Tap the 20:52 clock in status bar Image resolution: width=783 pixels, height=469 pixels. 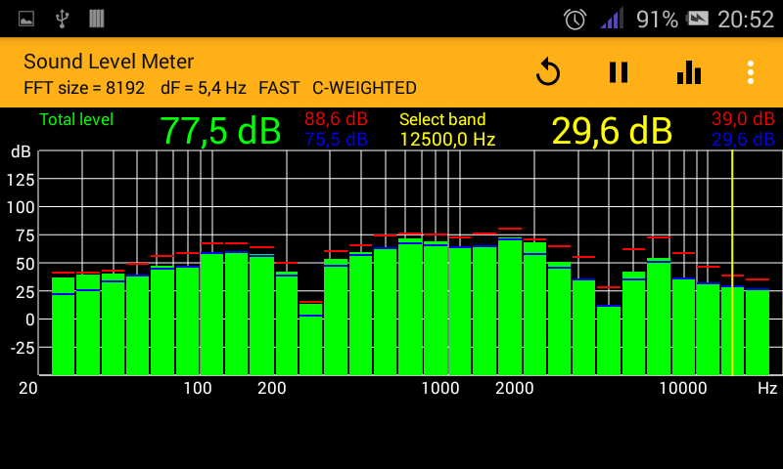click(x=746, y=20)
